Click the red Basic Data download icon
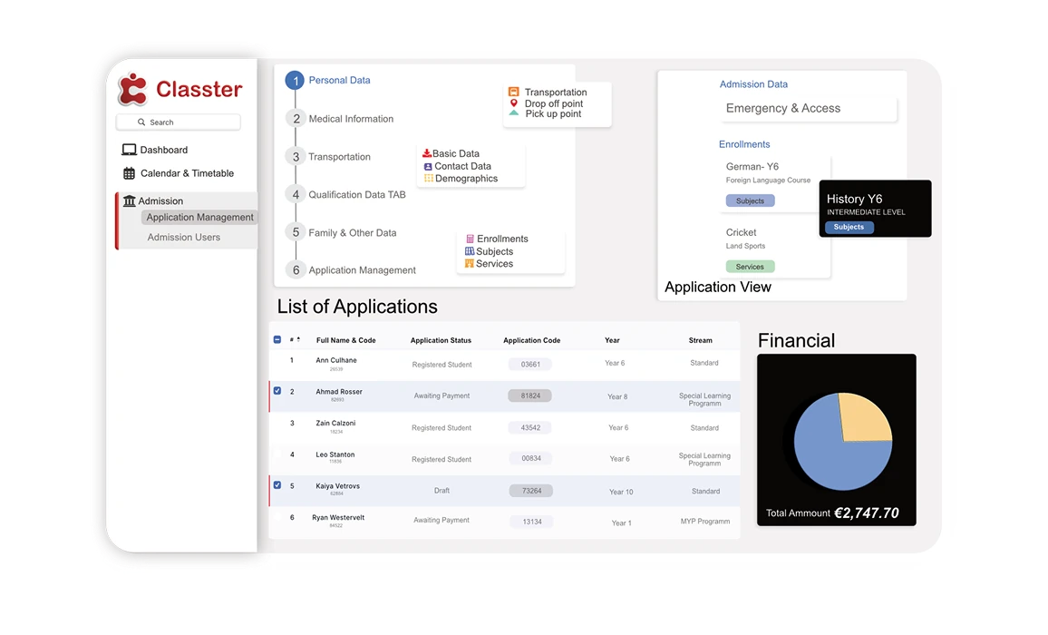1048x635 pixels. 427,153
